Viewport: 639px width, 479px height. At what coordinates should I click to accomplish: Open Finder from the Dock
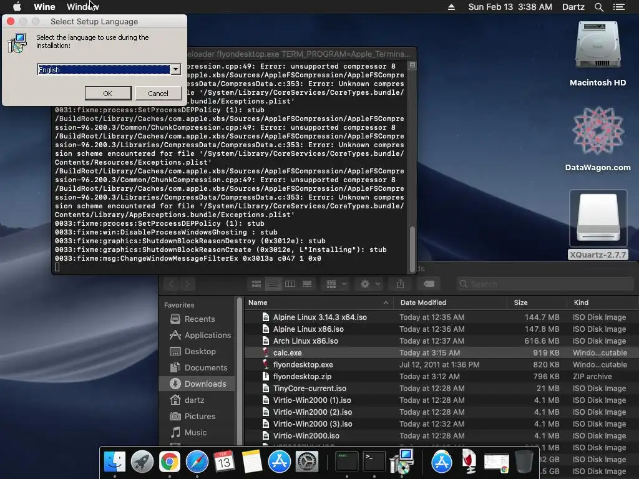pos(115,462)
